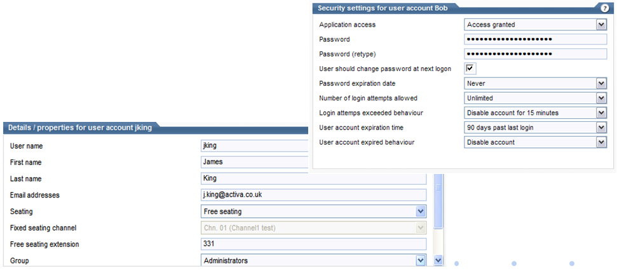Click the Password (retype) field

tap(536, 54)
